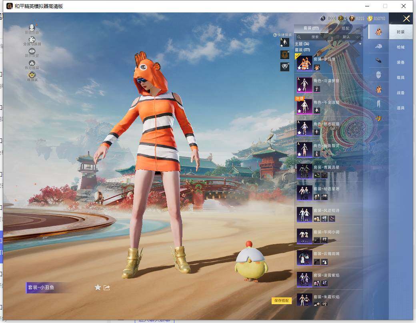
Task: Click second piece icon under 套装-秘语星愿
Action: coord(324,197)
